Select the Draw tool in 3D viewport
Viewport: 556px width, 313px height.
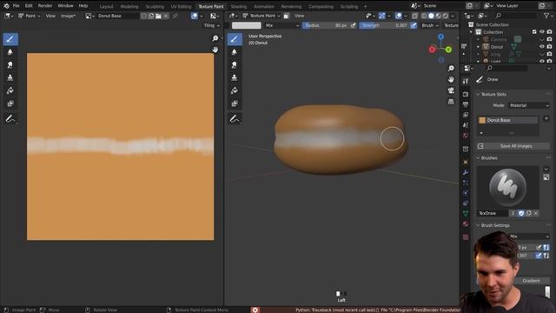[235, 39]
